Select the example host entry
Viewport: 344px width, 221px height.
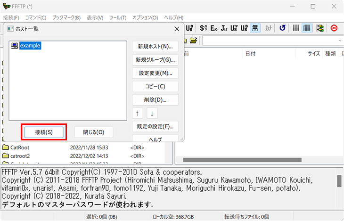click(30, 46)
